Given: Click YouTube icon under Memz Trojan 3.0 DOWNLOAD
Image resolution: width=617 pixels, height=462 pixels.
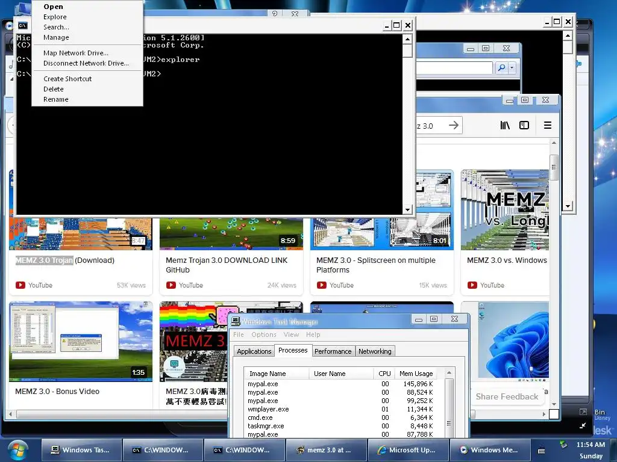Looking at the screenshot, I should point(171,285).
